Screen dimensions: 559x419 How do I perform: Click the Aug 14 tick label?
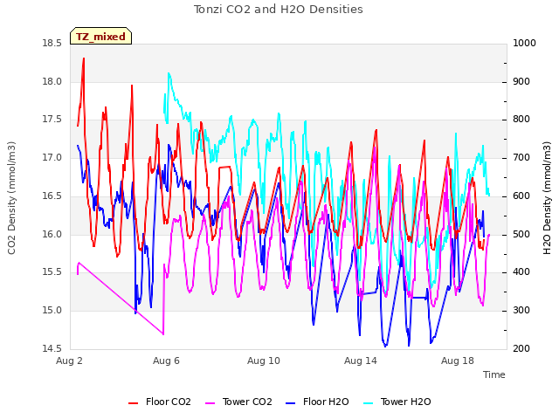[x=361, y=361]
